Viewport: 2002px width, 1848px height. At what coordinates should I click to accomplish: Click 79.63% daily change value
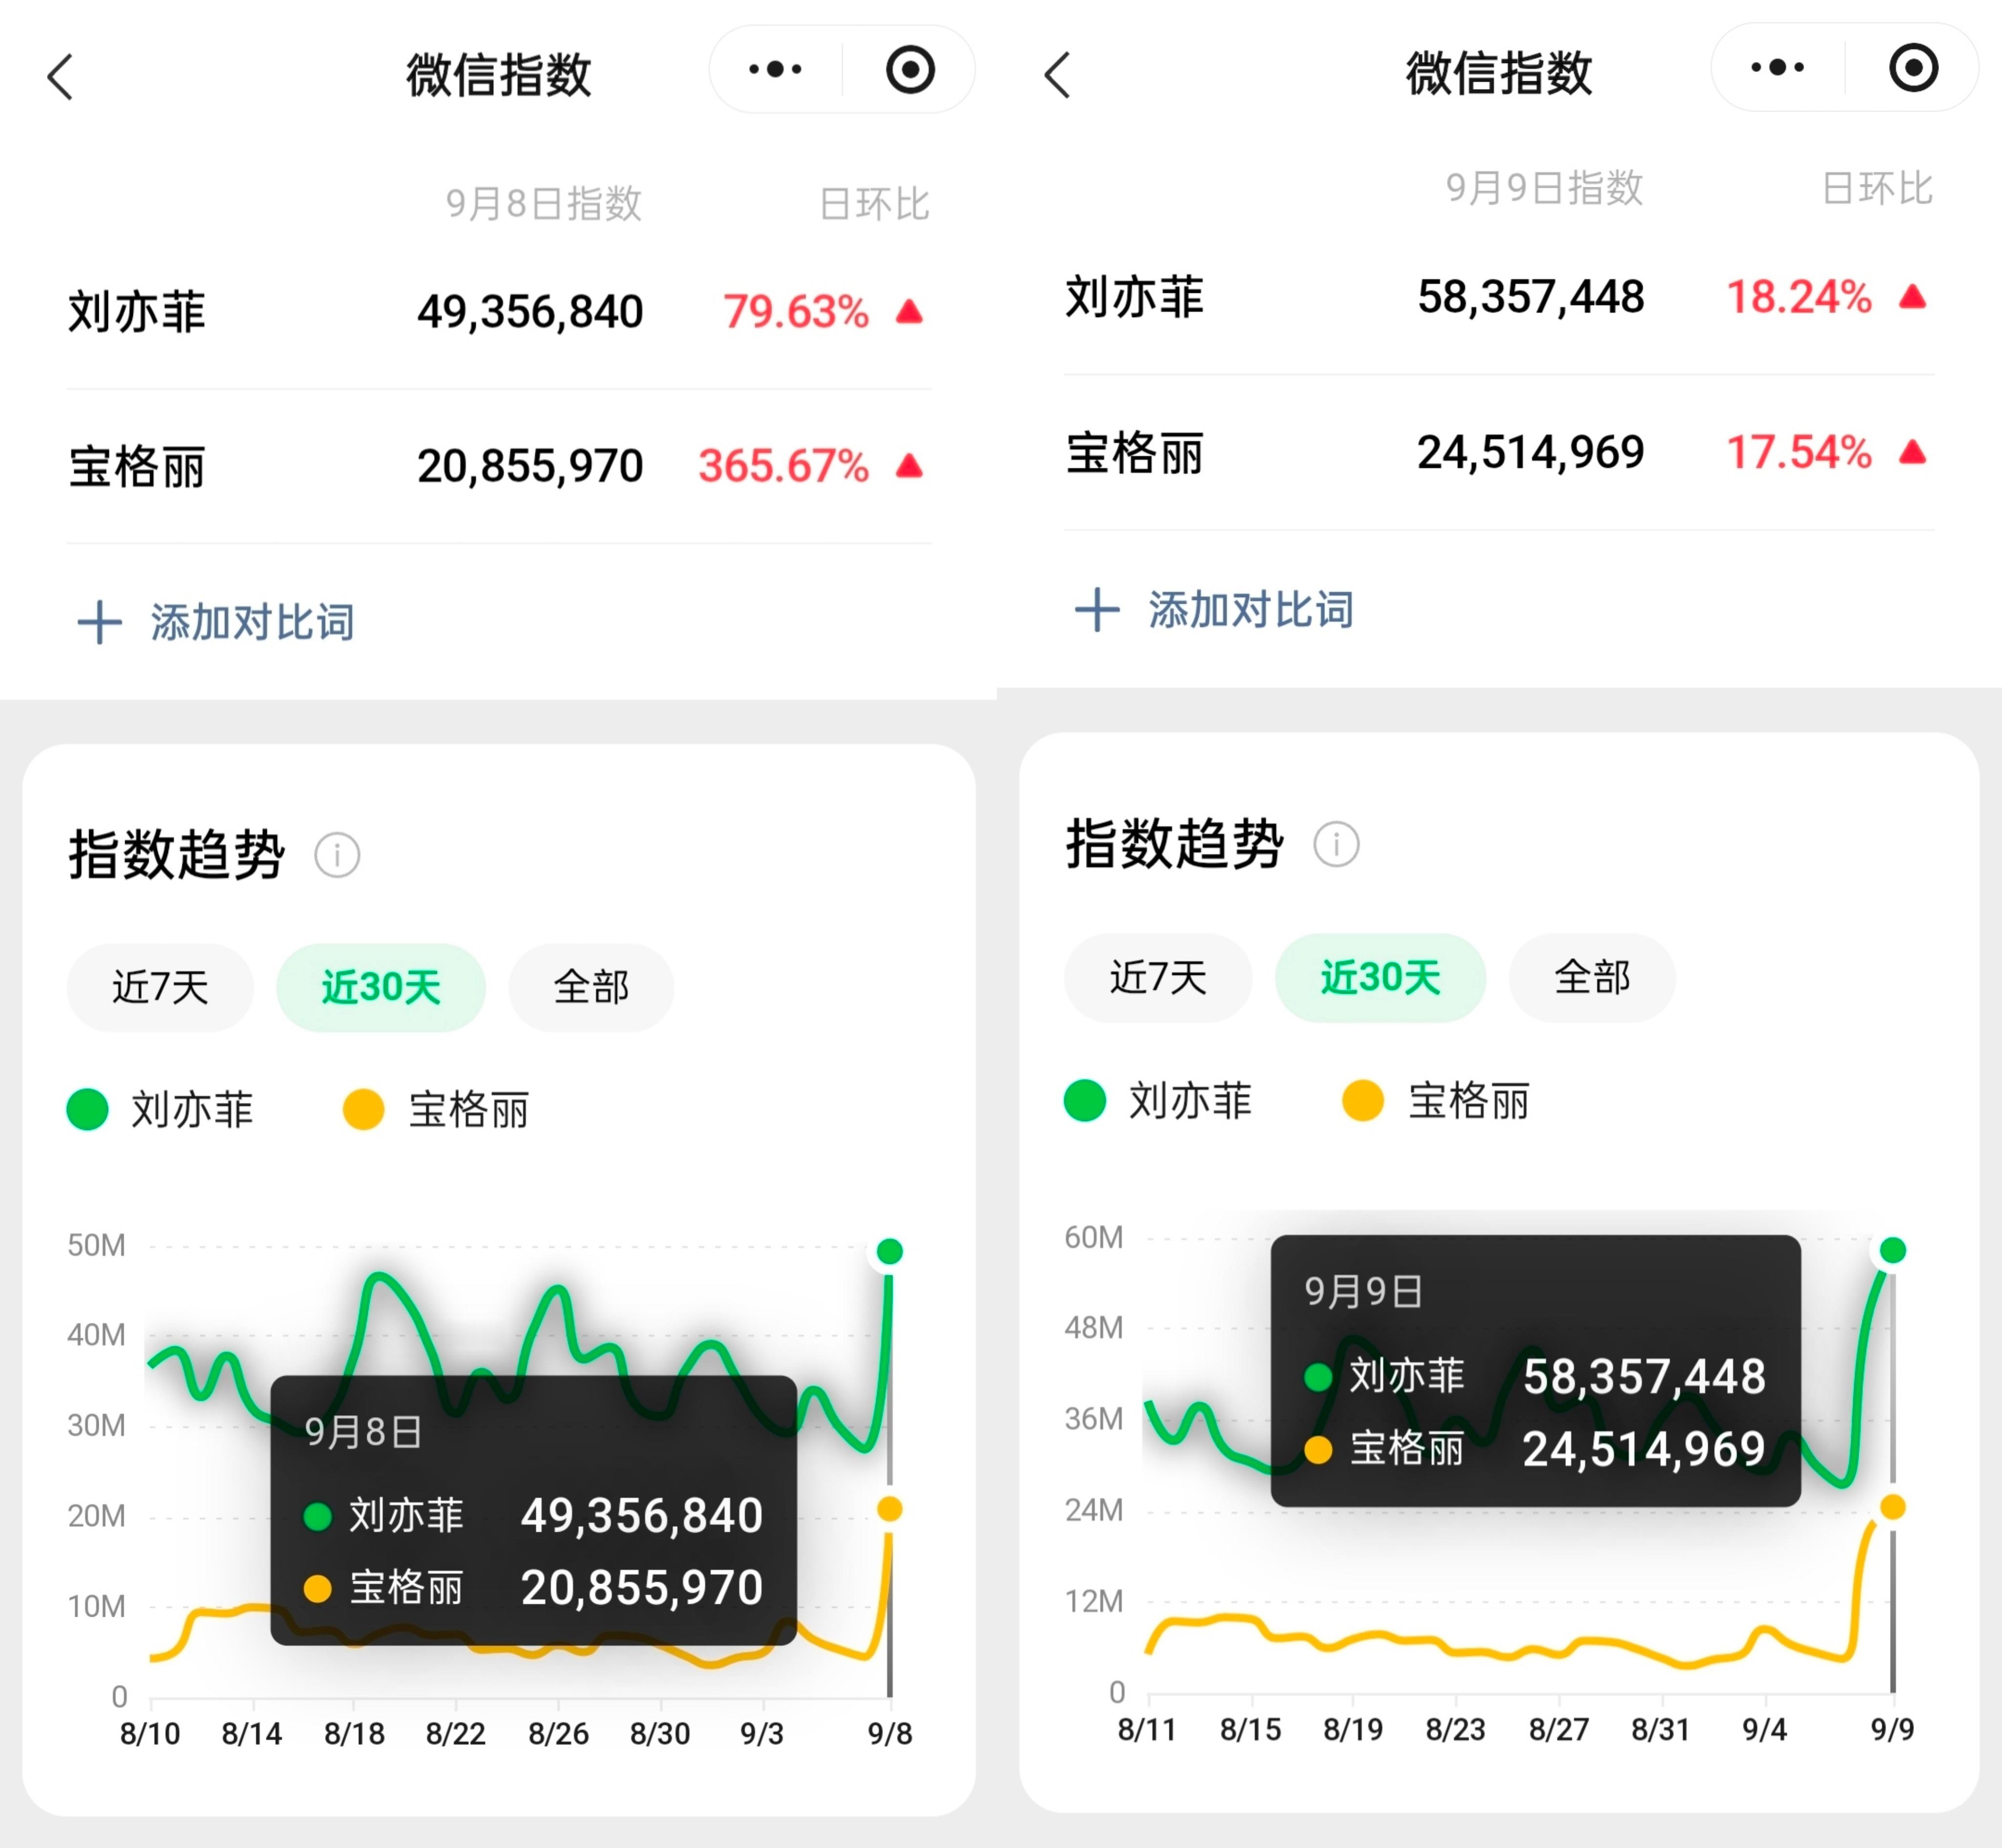coord(796,312)
